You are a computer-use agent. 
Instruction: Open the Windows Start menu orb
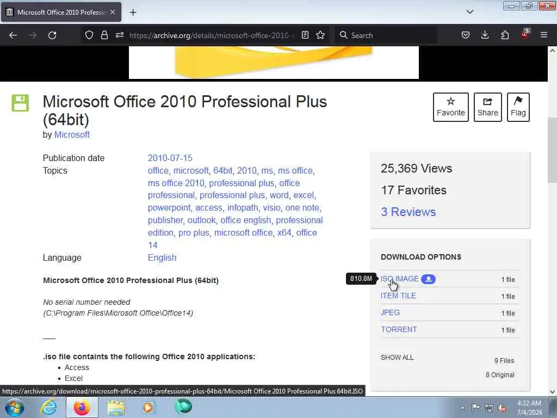tap(15, 407)
